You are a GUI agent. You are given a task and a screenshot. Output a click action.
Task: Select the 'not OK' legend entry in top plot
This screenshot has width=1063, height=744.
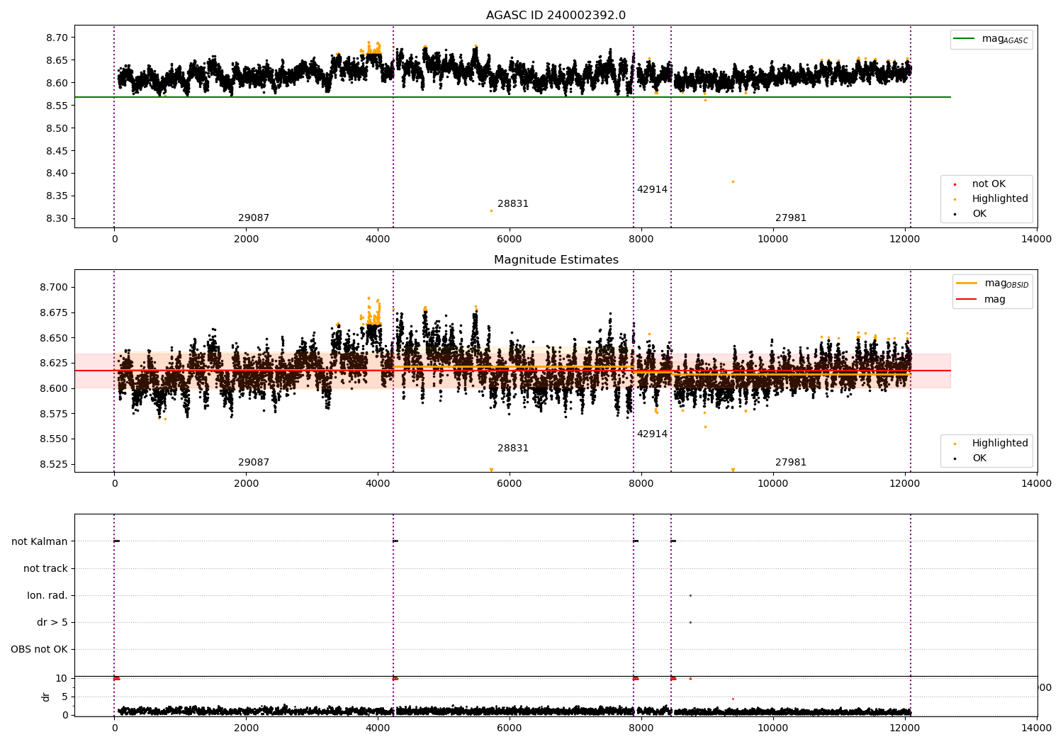pos(989,184)
